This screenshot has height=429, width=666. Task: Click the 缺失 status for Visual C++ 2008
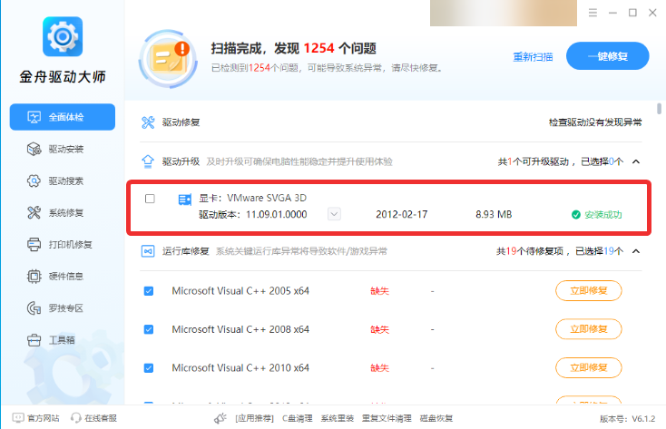tap(379, 329)
